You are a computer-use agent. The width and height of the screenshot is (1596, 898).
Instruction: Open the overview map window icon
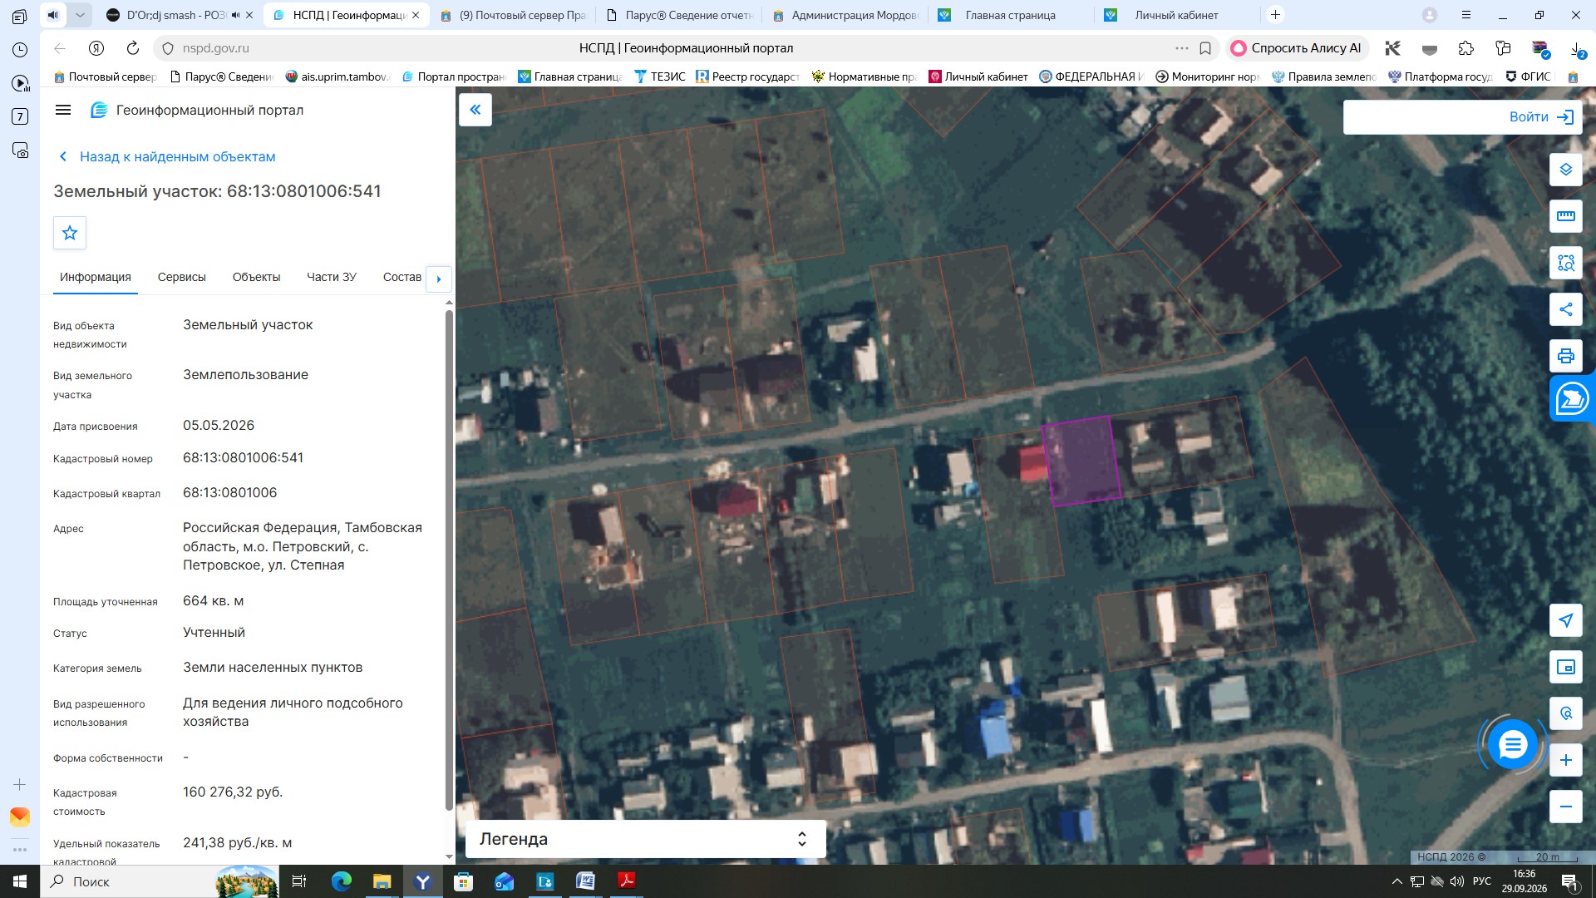(x=1566, y=667)
